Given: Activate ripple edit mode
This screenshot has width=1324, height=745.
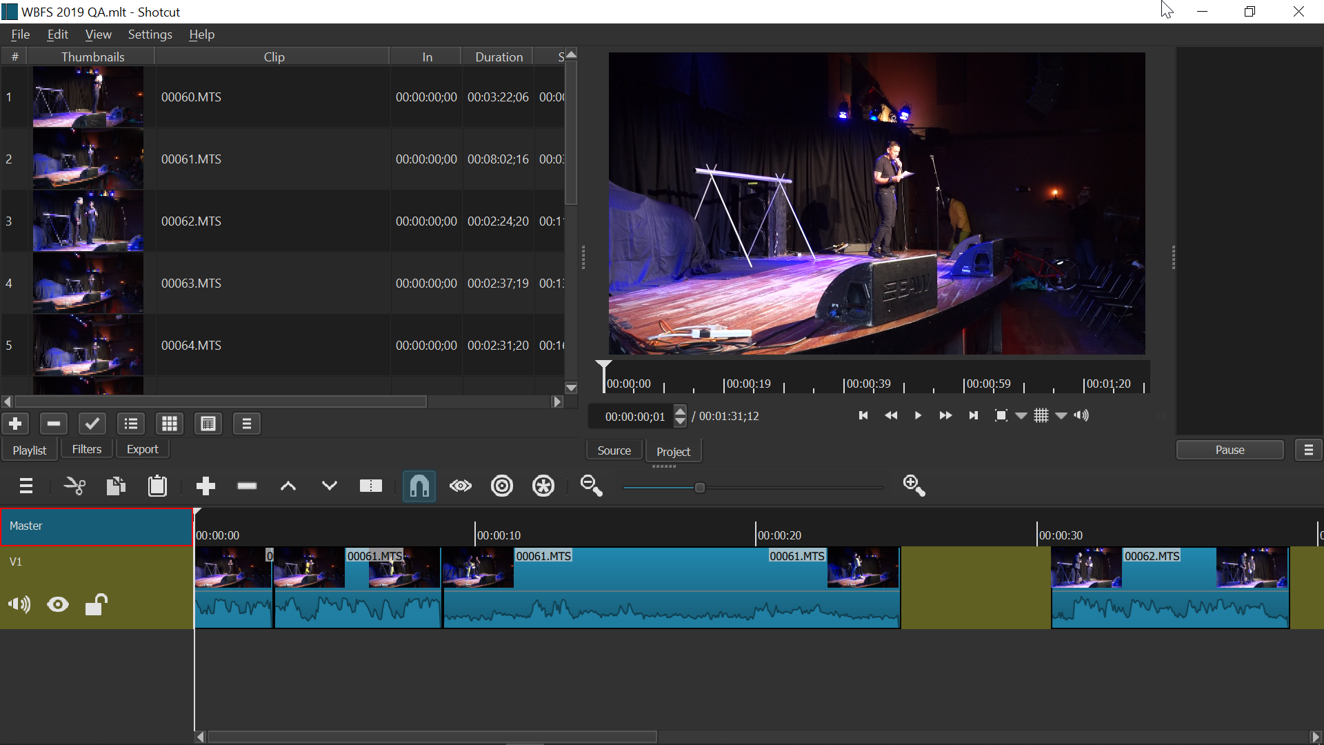Looking at the screenshot, I should click(501, 486).
